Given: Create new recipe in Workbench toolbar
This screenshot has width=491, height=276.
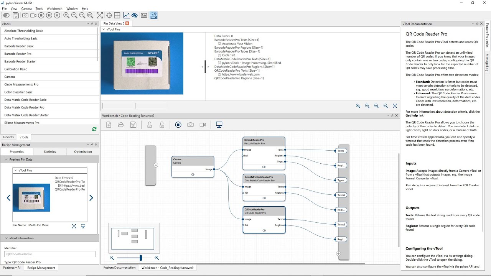Looking at the screenshot, I should coord(109,125).
